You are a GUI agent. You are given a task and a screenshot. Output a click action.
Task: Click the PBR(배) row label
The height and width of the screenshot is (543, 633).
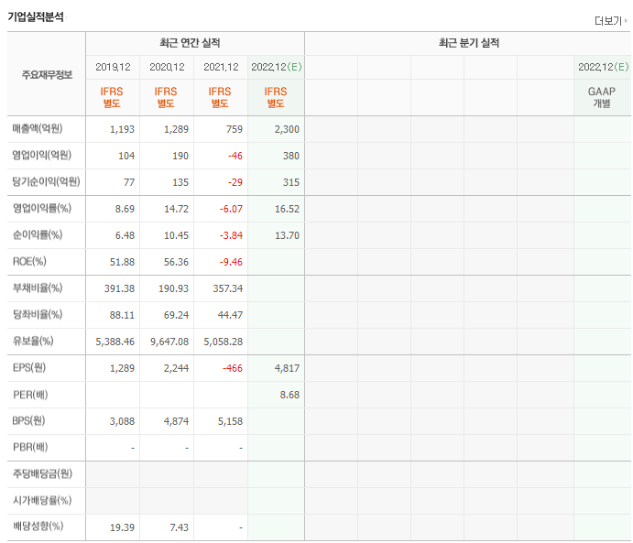point(30,447)
